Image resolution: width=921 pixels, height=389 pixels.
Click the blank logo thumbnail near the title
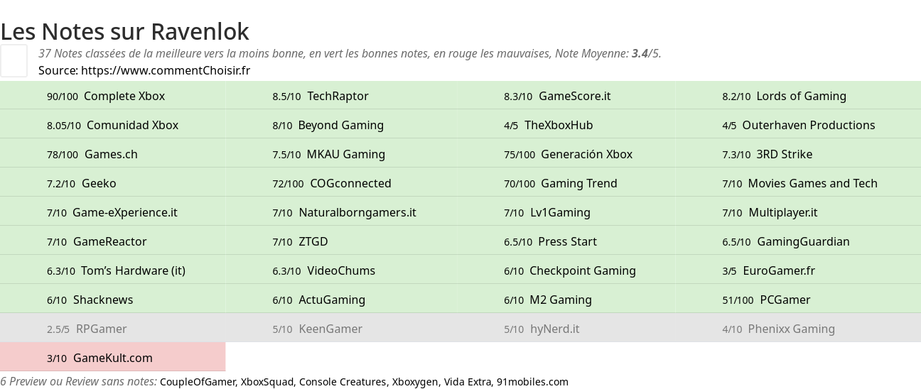pyautogui.click(x=14, y=60)
